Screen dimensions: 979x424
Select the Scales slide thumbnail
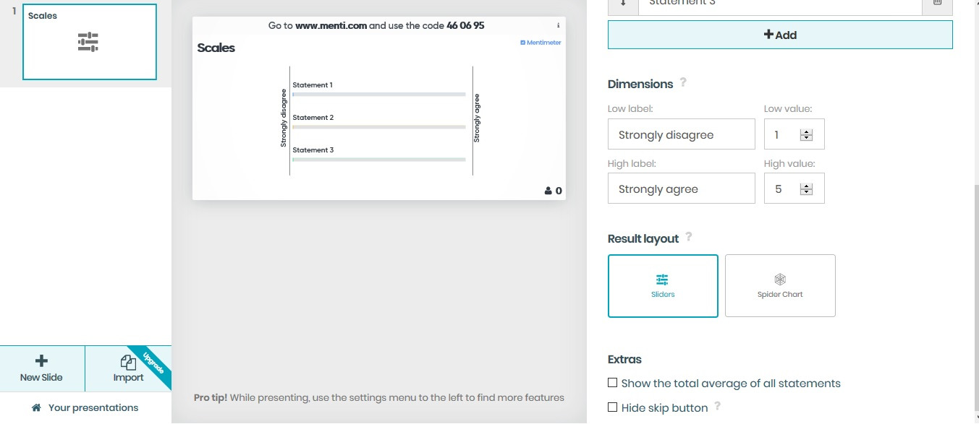(x=89, y=42)
